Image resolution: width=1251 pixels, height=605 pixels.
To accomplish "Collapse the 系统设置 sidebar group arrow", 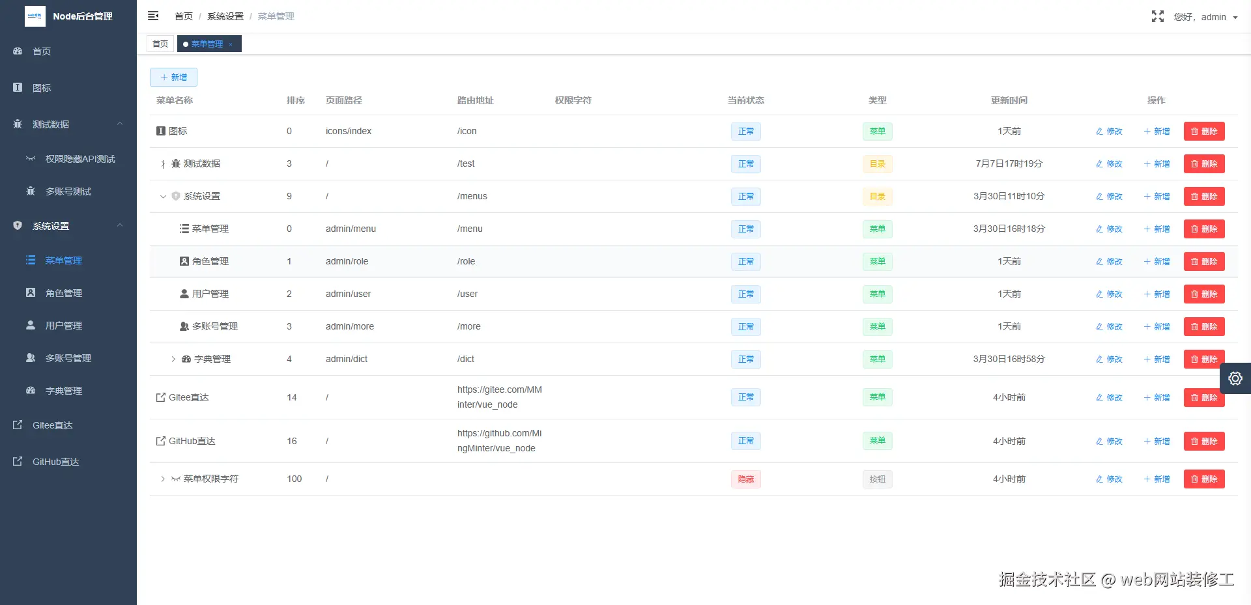I will (x=120, y=225).
